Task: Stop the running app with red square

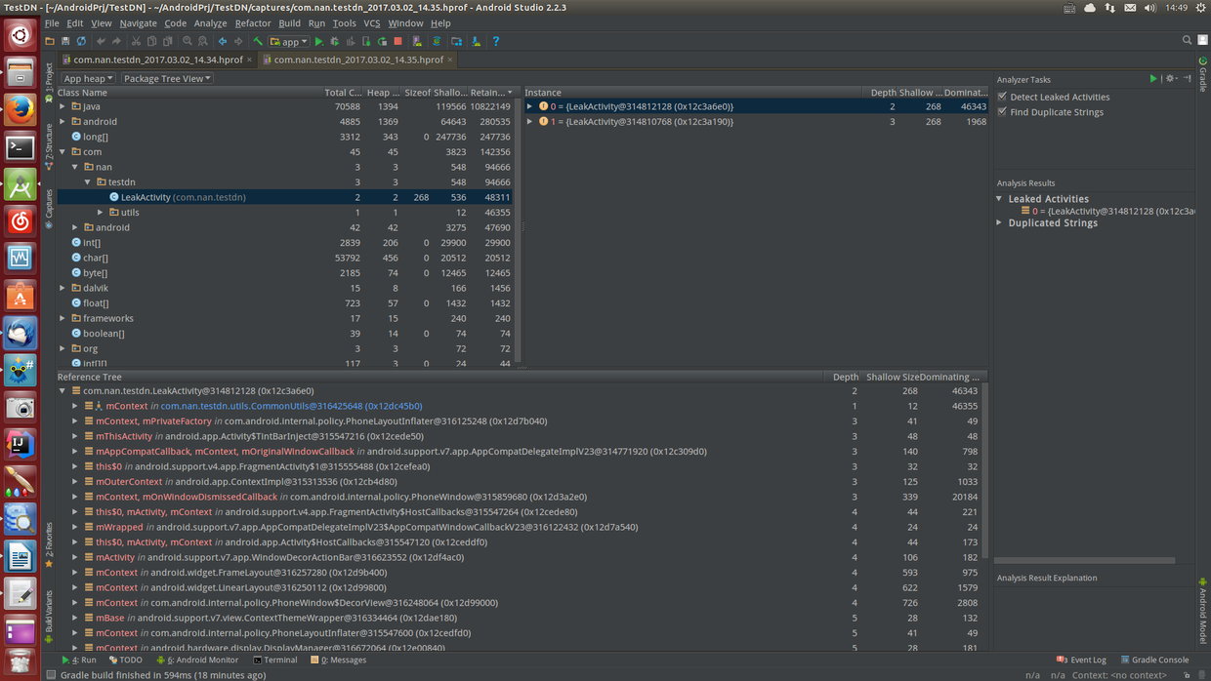Action: coord(397,42)
